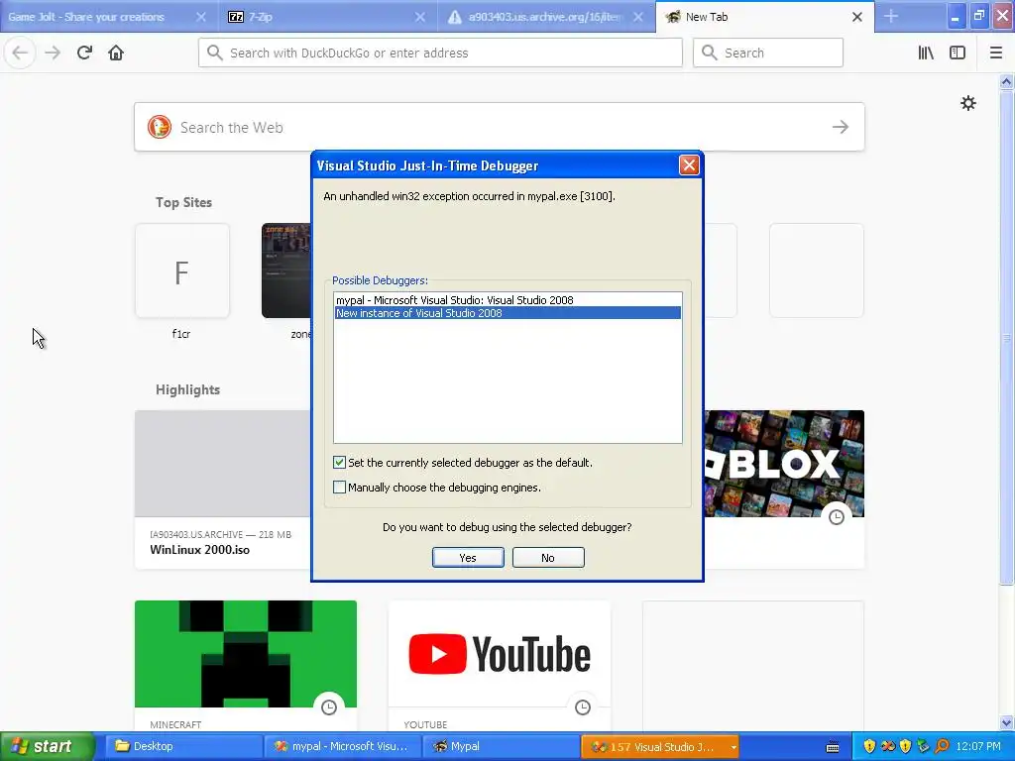Open the Windows start menu
The image size is (1015, 761).
point(48,746)
